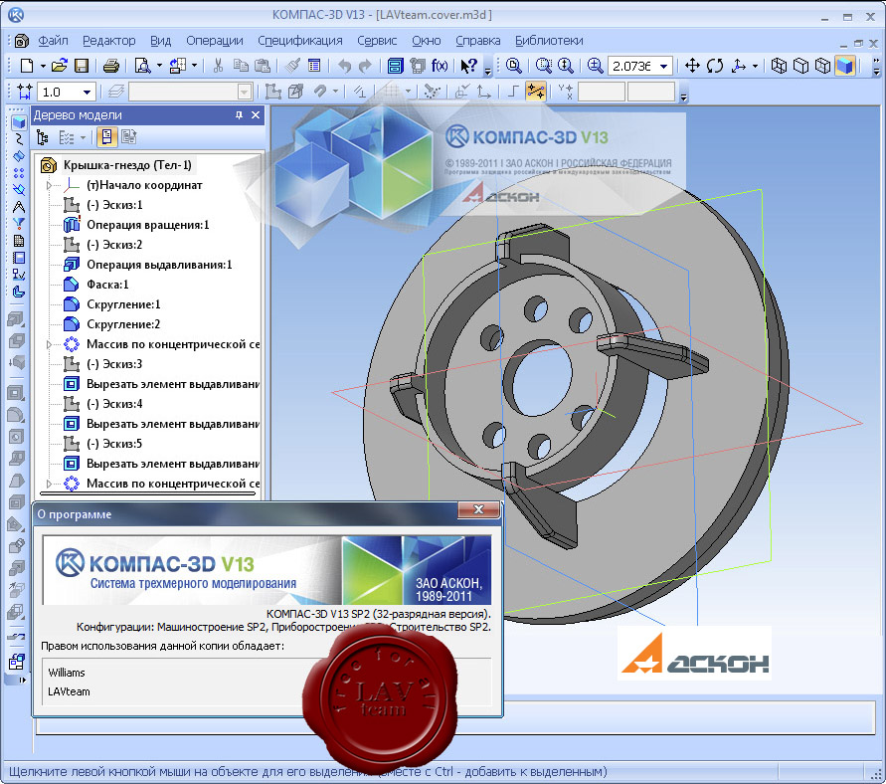Click the greyed layer combo box on second toolbar
This screenshot has width=886, height=784.
190,92
